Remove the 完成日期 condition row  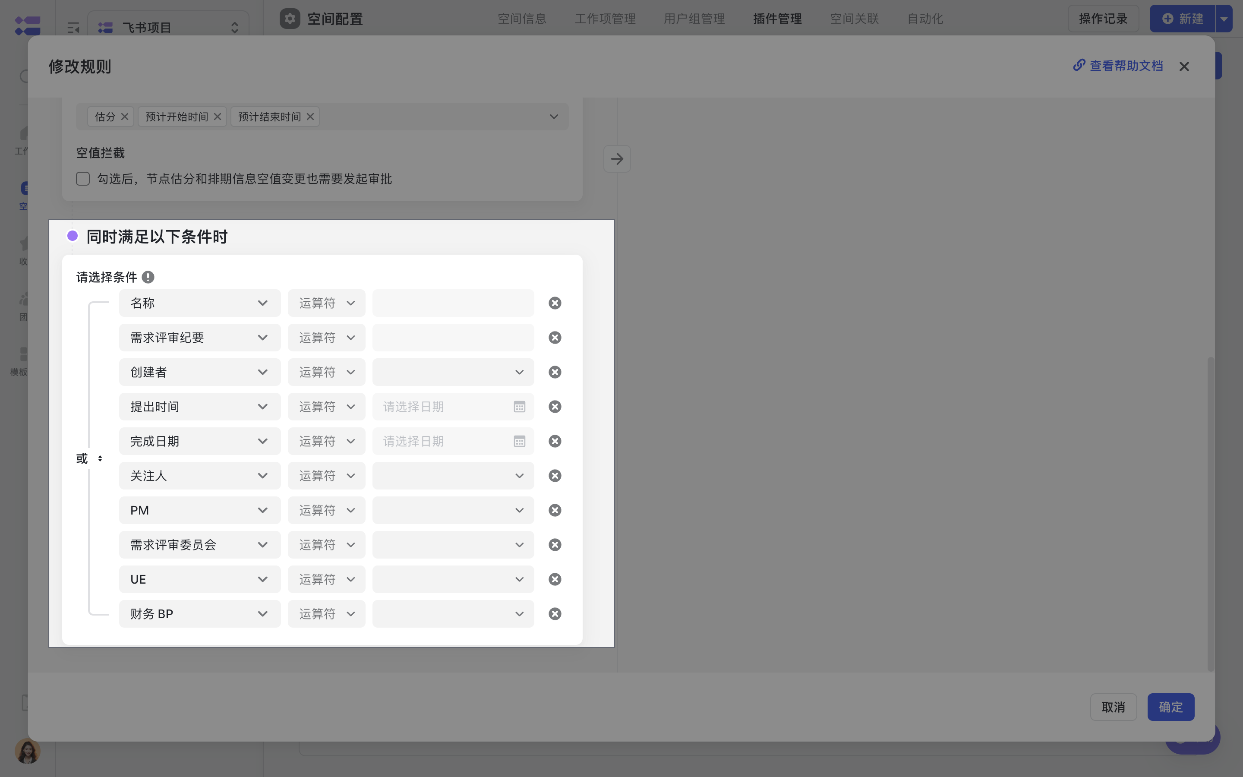tap(555, 441)
